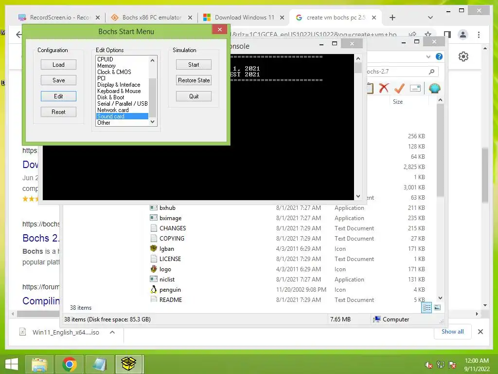The image size is (498, 374).
Task: Click the Edit Options list scroll-up arrow
Action: [152, 60]
